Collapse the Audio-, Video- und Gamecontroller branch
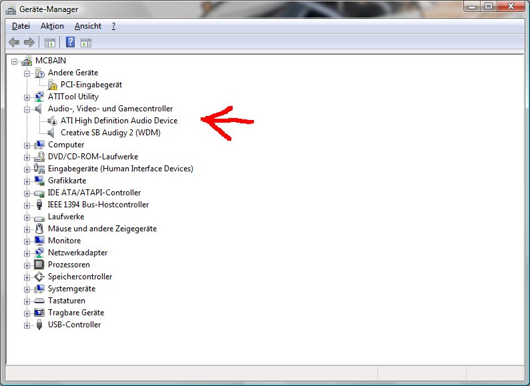The width and height of the screenshot is (530, 386). [27, 109]
